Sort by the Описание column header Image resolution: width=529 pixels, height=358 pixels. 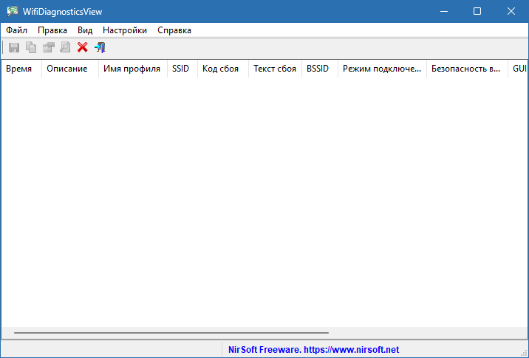click(67, 69)
